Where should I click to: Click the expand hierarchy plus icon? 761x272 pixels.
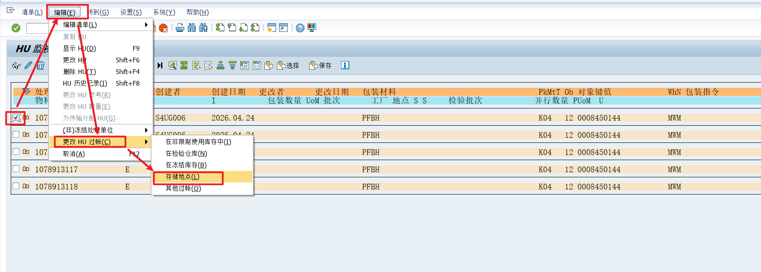[245, 65]
